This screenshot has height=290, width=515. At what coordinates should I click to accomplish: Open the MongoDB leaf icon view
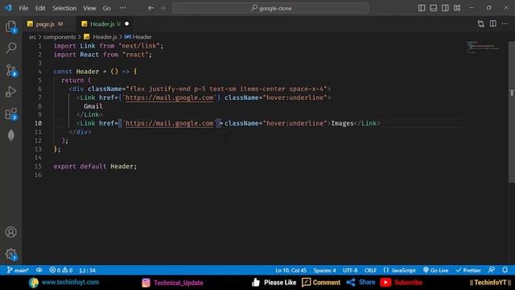click(x=11, y=135)
